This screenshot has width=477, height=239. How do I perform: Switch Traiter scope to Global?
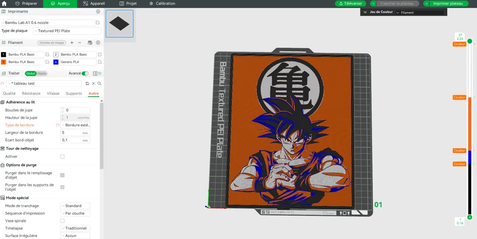coord(31,73)
